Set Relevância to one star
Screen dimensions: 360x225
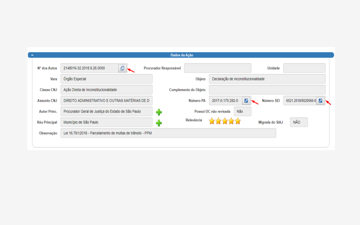click(x=212, y=121)
